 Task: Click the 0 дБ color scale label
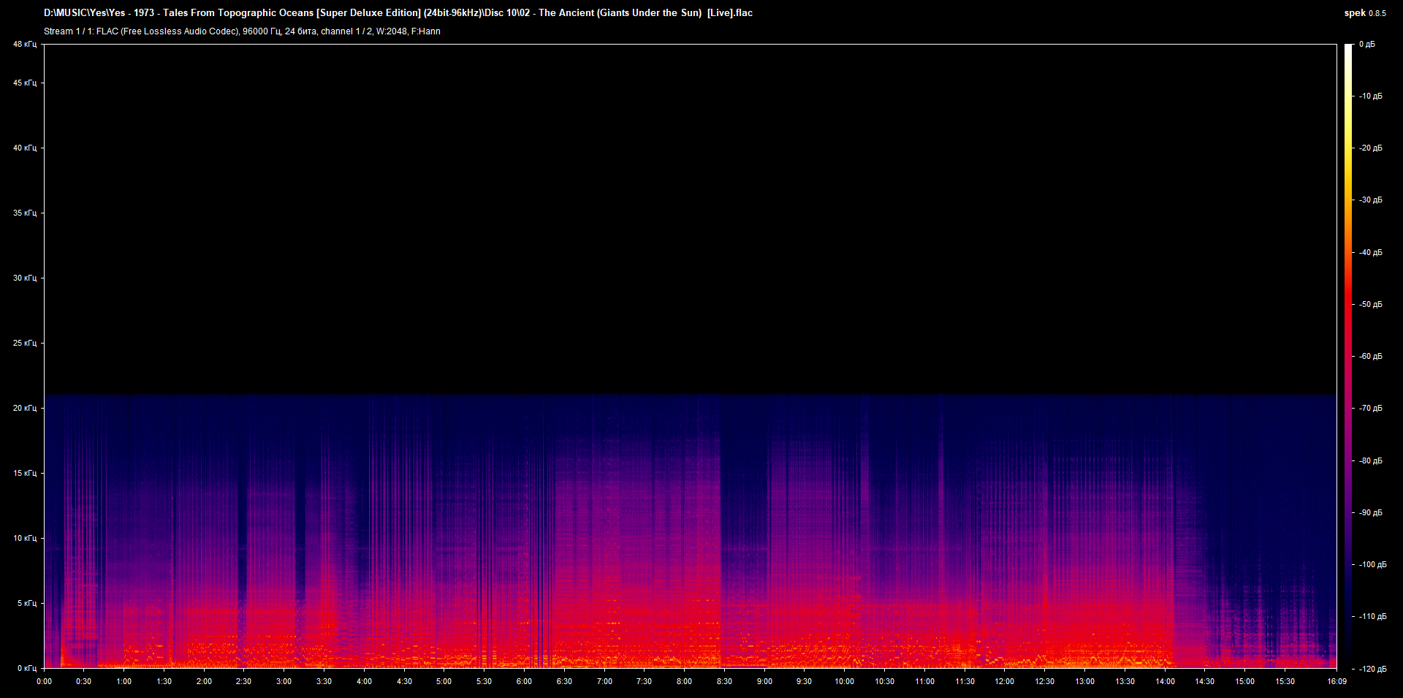[1366, 44]
